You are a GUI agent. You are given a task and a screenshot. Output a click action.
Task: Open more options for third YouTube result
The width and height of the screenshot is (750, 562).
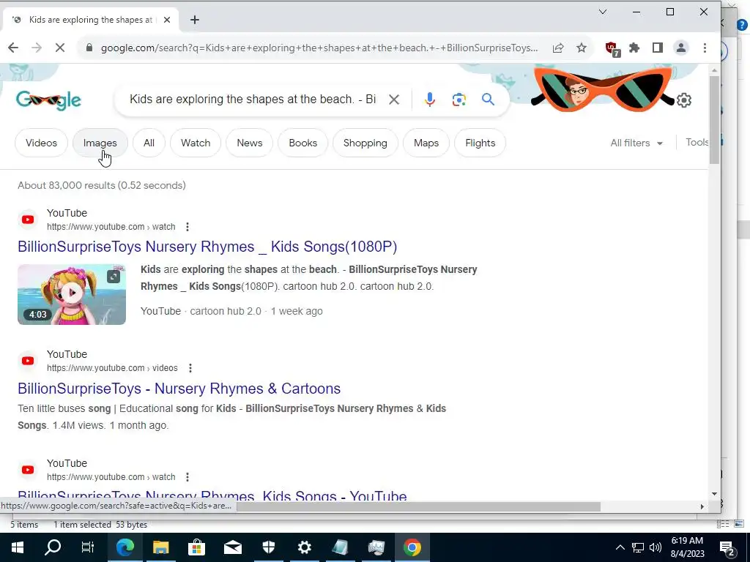tap(187, 477)
